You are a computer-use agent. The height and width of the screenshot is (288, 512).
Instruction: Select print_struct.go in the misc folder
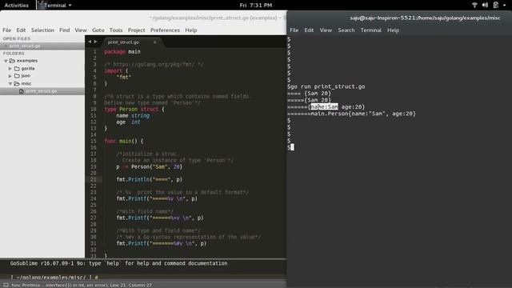[41, 91]
